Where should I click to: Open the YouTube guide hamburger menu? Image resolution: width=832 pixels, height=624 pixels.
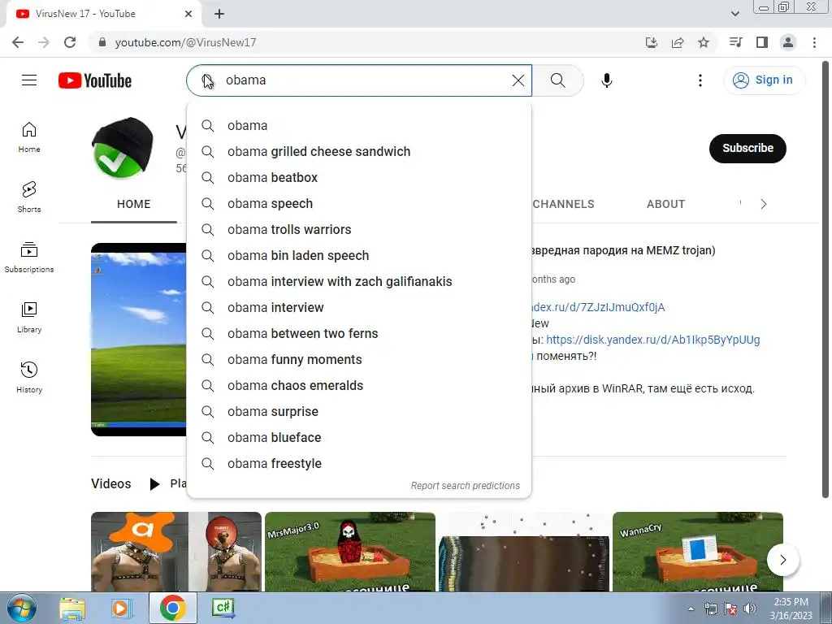click(x=29, y=80)
